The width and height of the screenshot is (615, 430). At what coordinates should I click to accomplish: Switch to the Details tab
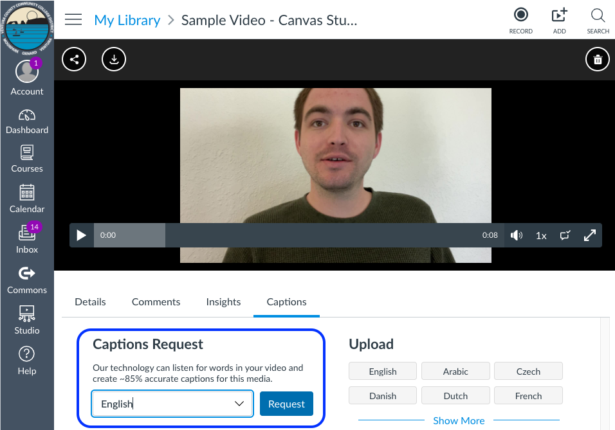tap(90, 302)
